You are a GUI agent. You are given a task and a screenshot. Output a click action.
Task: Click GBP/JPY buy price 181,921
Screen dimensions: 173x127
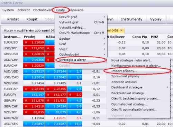pos(56,100)
